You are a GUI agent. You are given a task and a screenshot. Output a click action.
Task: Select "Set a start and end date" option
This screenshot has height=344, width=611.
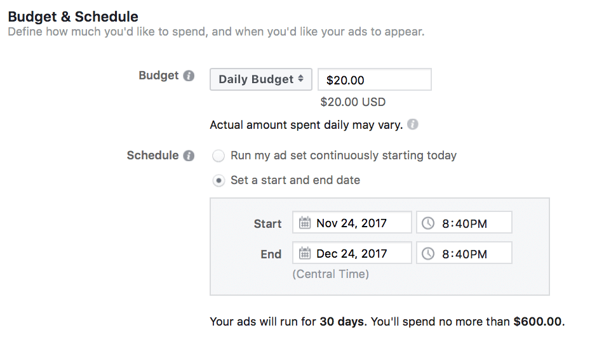pyautogui.click(x=218, y=181)
